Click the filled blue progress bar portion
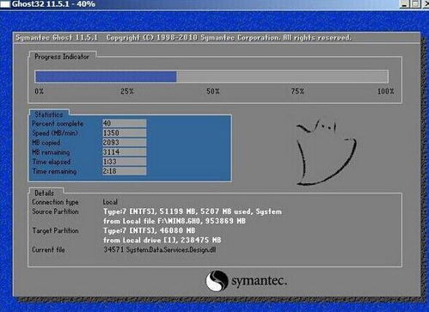The height and width of the screenshot is (312, 429). tap(106, 76)
